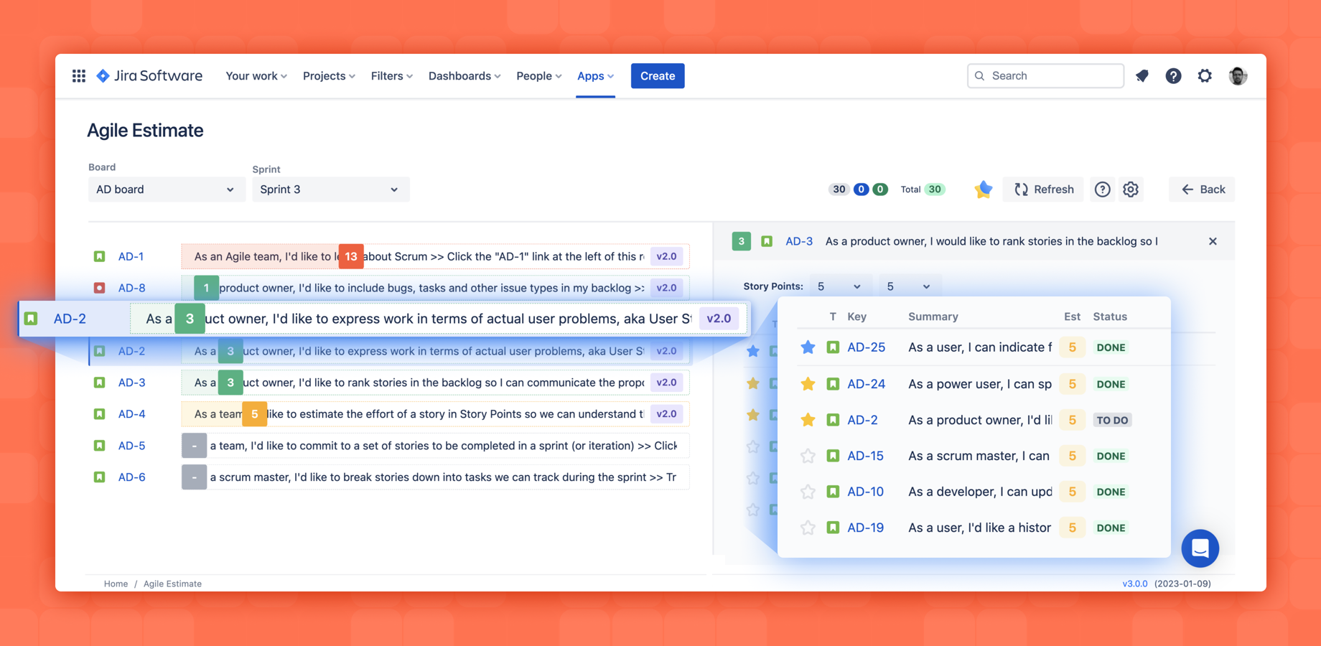Image resolution: width=1321 pixels, height=646 pixels.
Task: Click the v2.0 tag on AD-1 row
Action: [x=666, y=256]
